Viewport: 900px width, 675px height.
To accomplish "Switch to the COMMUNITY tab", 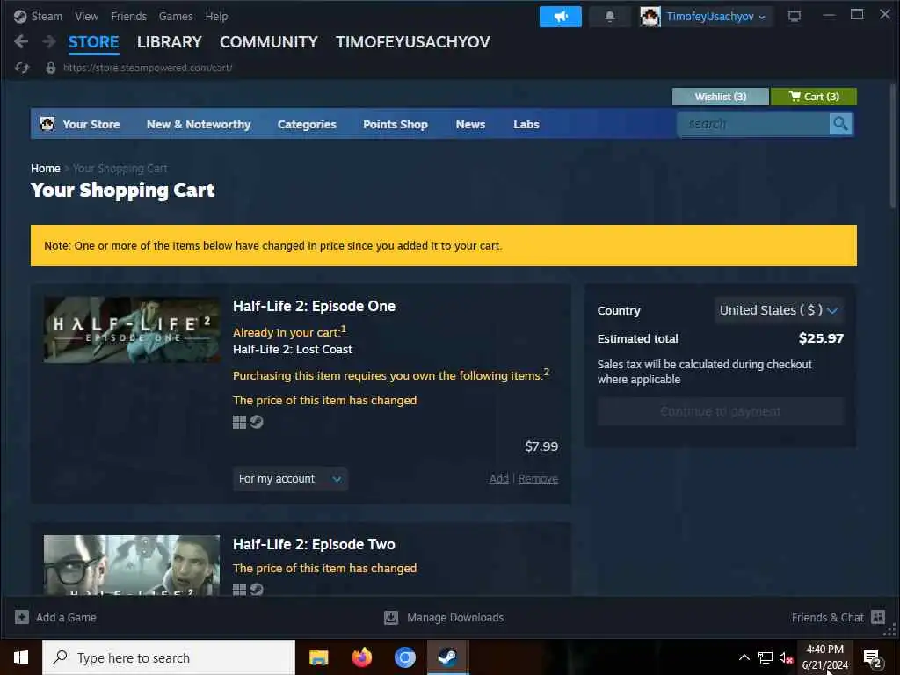I will click(269, 42).
